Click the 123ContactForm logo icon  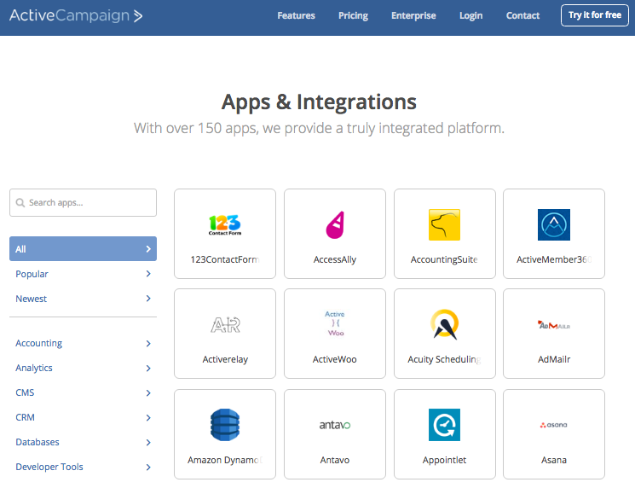click(x=225, y=225)
